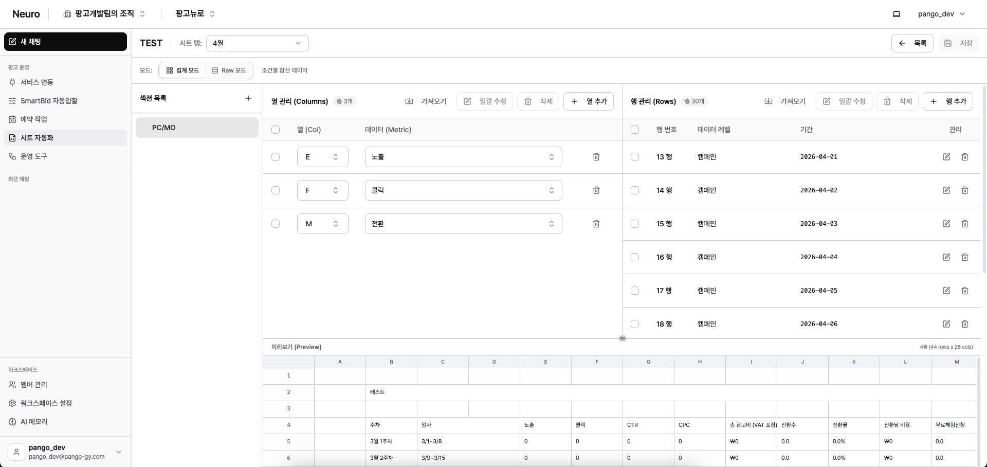Select preview column header E

point(545,362)
